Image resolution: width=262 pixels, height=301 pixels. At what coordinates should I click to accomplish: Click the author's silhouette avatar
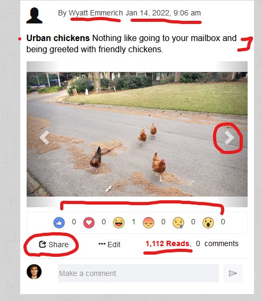[34, 15]
